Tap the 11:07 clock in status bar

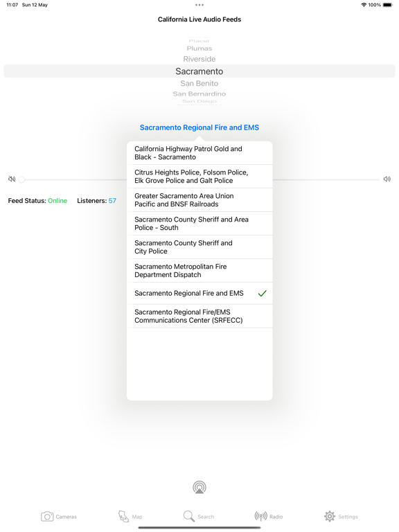(x=12, y=5)
